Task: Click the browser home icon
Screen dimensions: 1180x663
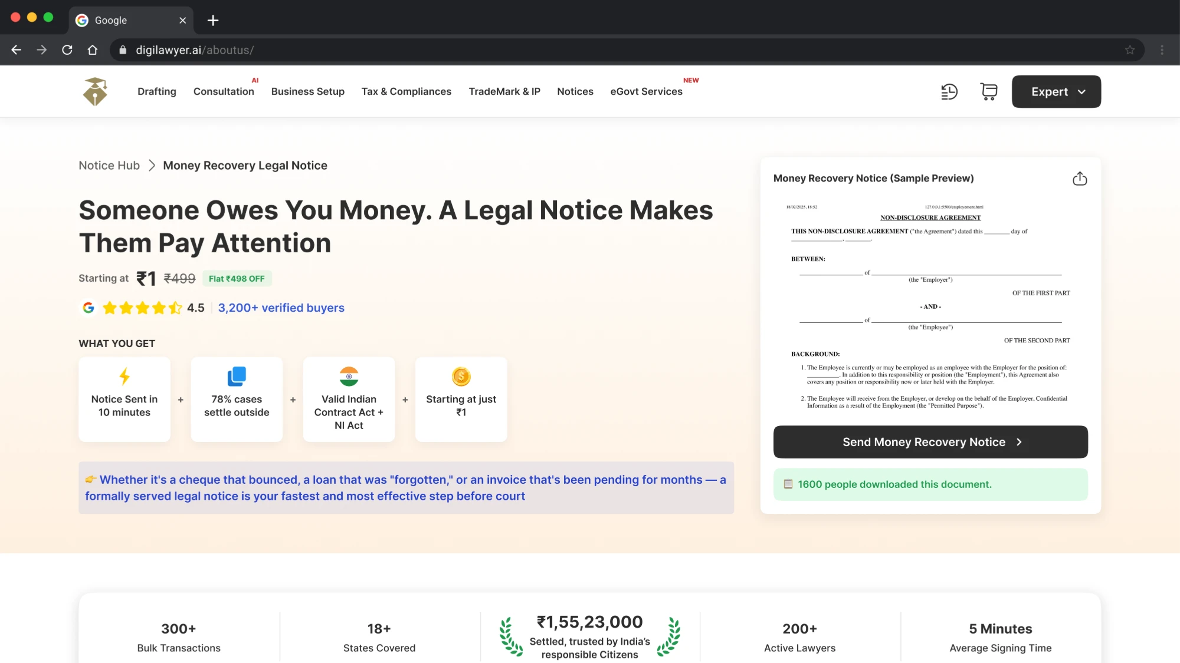Action: coord(93,50)
